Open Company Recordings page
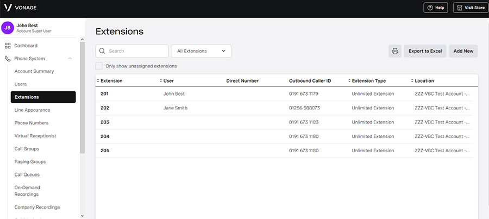The image size is (489, 219). (37, 207)
